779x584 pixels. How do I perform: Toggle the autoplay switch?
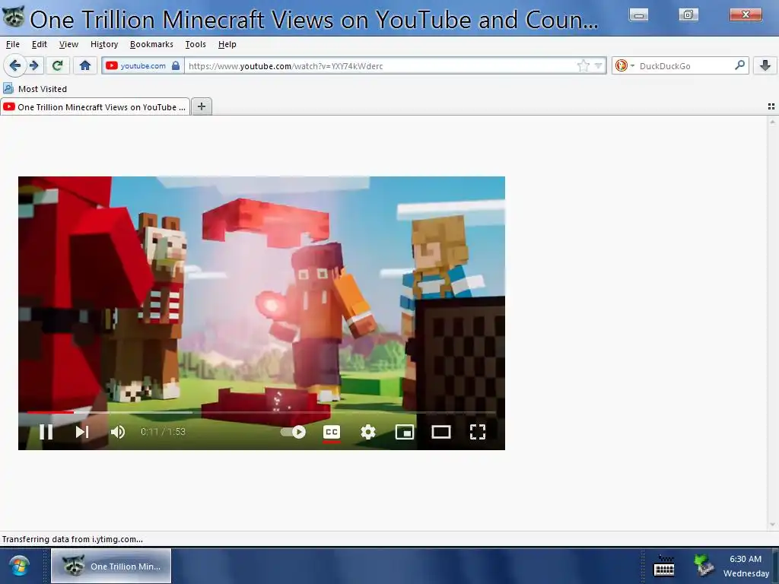click(293, 432)
